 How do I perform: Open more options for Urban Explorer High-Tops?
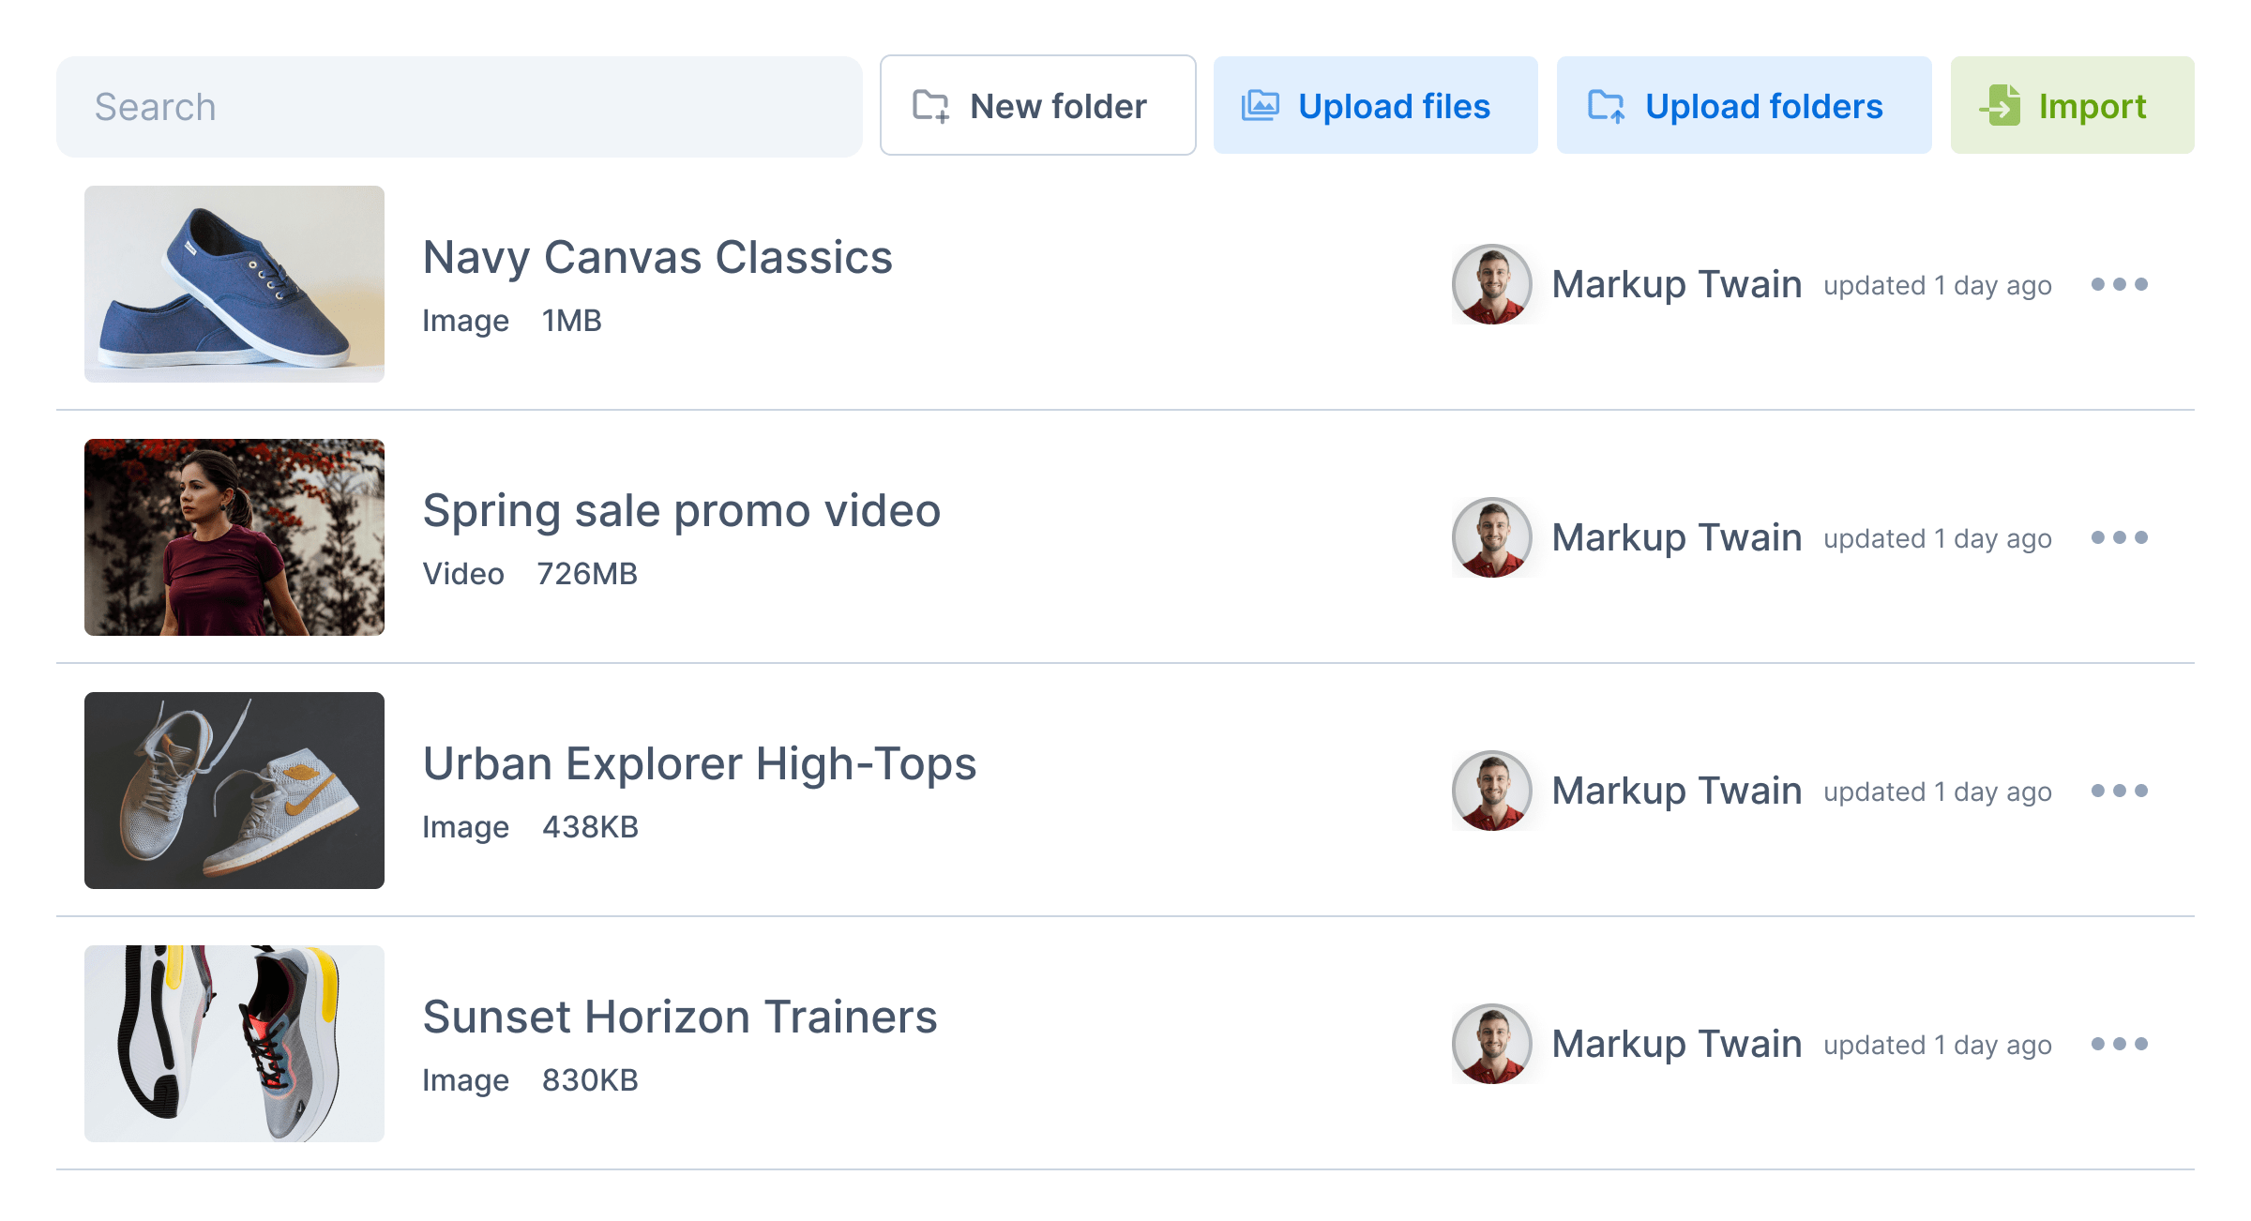click(2120, 791)
